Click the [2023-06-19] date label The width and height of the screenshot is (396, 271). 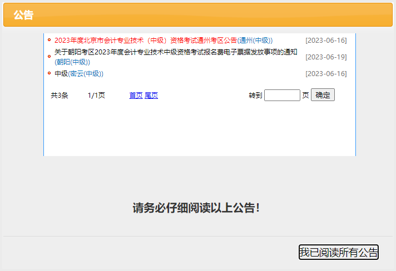326,57
